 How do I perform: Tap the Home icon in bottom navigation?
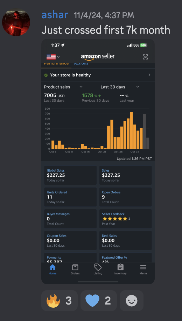[52, 267]
